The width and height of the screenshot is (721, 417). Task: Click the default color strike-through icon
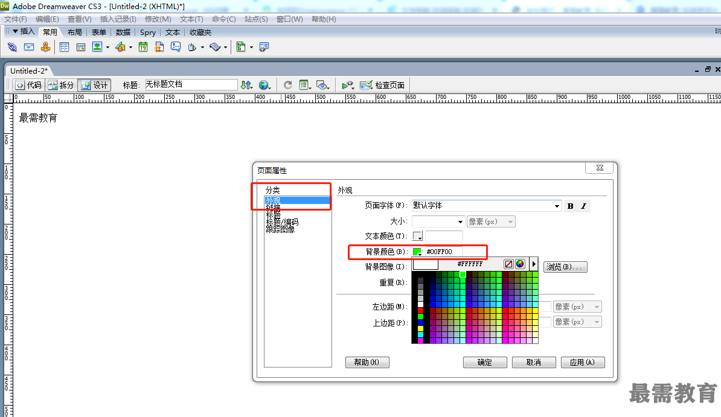pos(508,264)
